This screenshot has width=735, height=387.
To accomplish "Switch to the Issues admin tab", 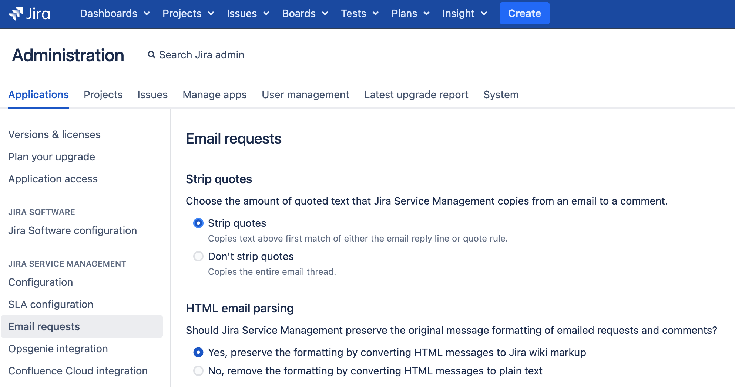I will click(x=152, y=95).
